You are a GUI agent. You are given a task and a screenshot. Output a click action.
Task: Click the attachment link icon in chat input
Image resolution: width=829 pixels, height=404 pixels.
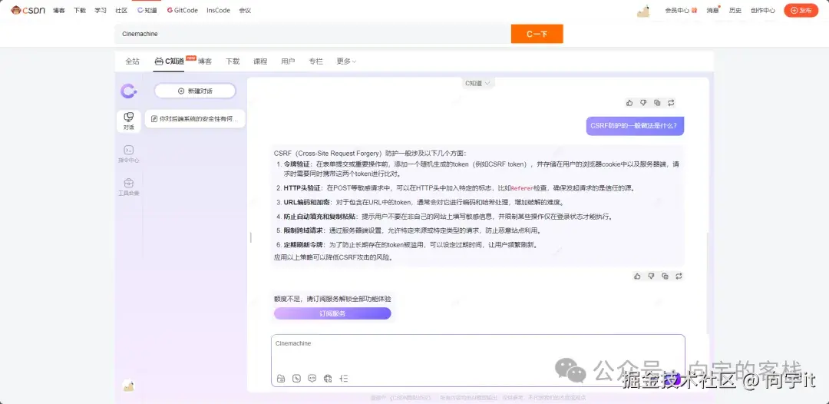(296, 378)
